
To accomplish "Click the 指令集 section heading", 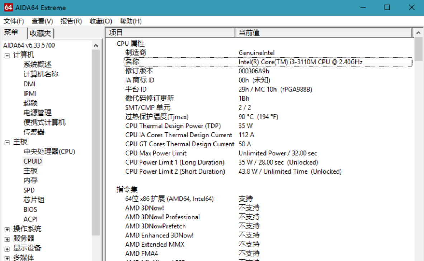I will click(127, 189).
